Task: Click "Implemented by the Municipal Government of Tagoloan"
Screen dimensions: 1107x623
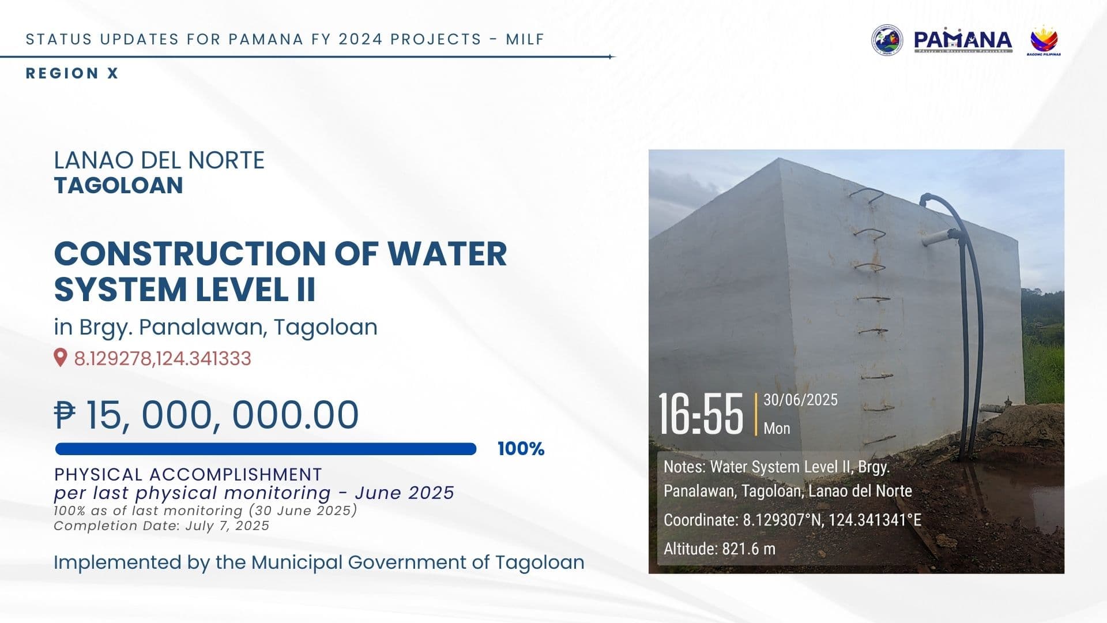Action: (319, 562)
